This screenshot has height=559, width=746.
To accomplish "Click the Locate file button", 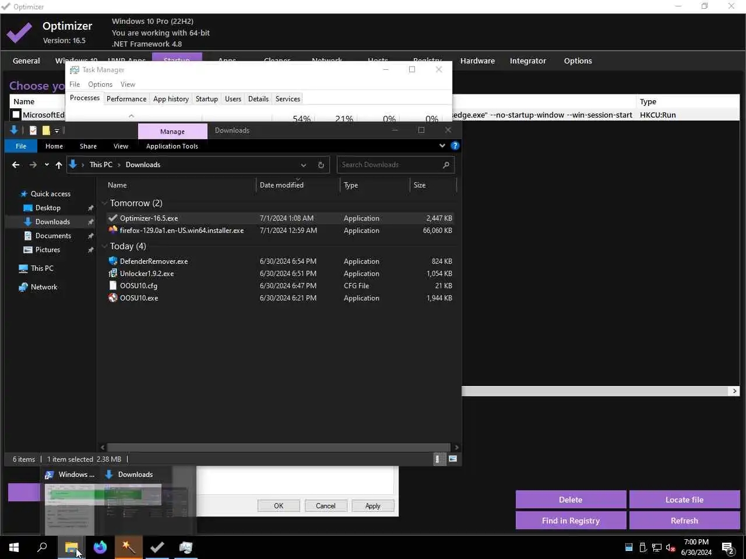I will pyautogui.click(x=684, y=500).
